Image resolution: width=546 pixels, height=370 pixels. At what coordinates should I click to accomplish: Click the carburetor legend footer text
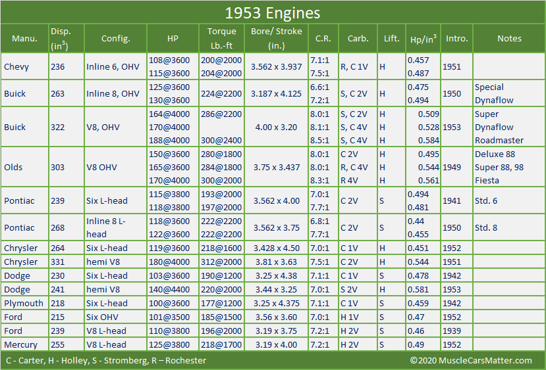coord(106,361)
